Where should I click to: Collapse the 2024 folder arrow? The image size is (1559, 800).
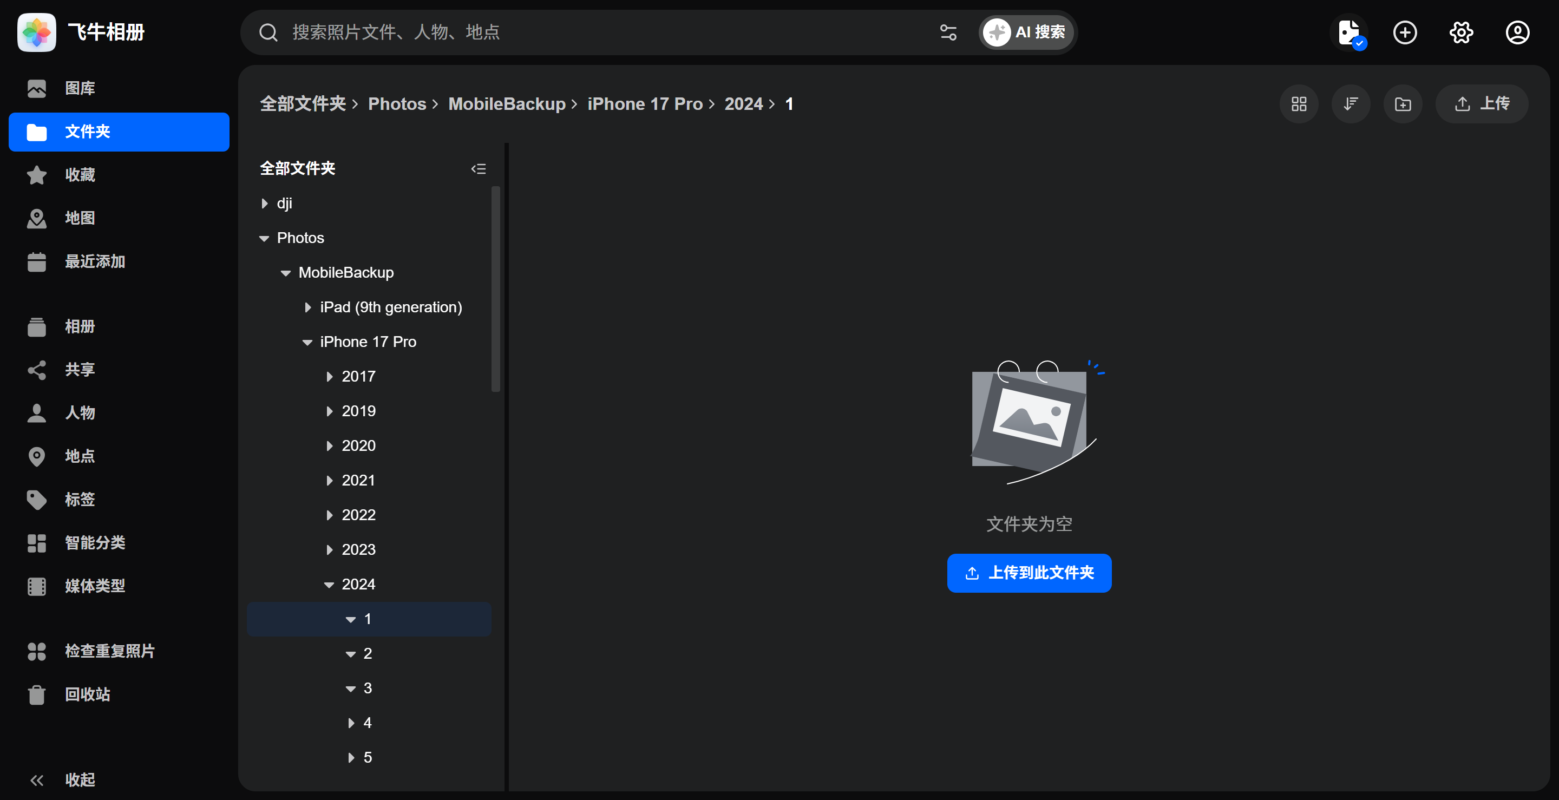point(330,585)
